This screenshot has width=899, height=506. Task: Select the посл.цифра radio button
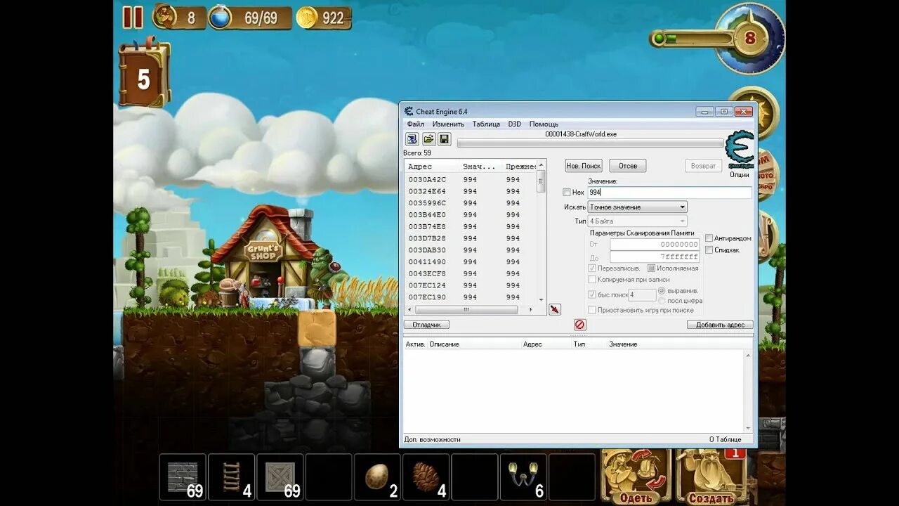click(x=662, y=301)
